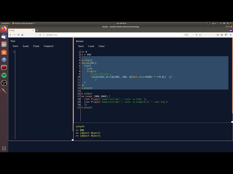This screenshot has width=233, height=174.
Task: Click the 'a.stop()' line in the Parser
Action: click(87, 60)
